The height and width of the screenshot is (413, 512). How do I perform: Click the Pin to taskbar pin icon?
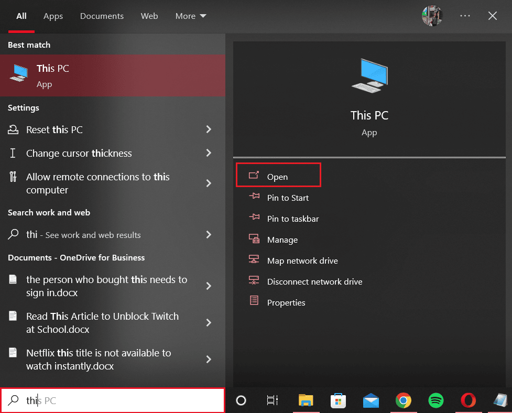coord(254,217)
